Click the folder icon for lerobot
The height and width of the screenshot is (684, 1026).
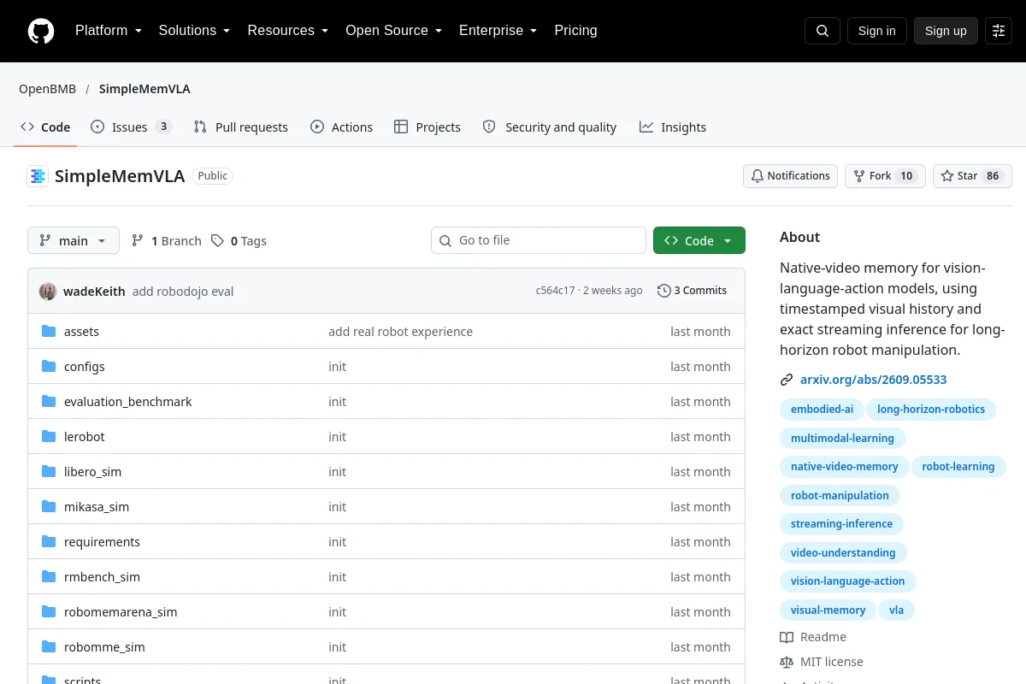point(49,437)
